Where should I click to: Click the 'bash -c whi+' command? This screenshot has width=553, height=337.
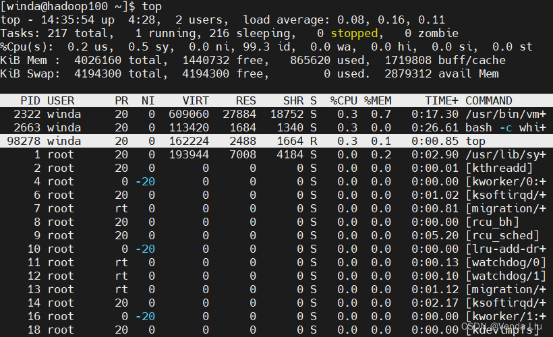[x=506, y=127]
